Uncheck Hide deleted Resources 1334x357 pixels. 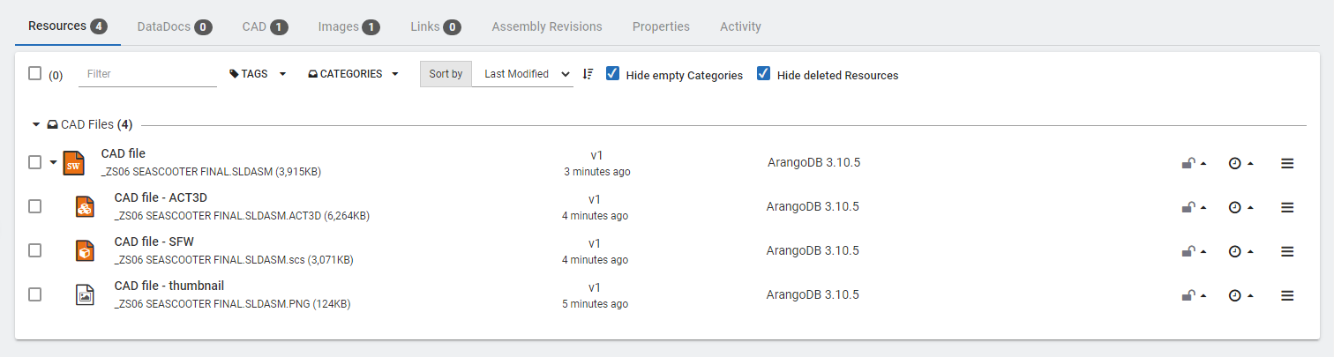coord(764,74)
